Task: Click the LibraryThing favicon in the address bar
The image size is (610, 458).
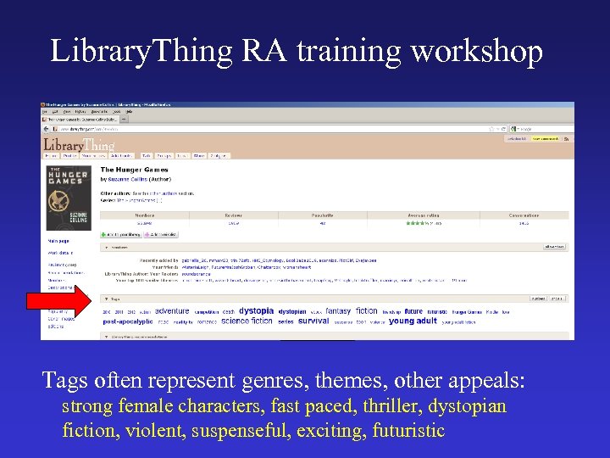Action: 55,129
